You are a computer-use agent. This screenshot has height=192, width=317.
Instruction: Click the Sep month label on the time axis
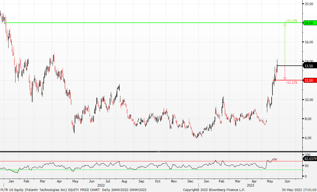tap(141, 181)
